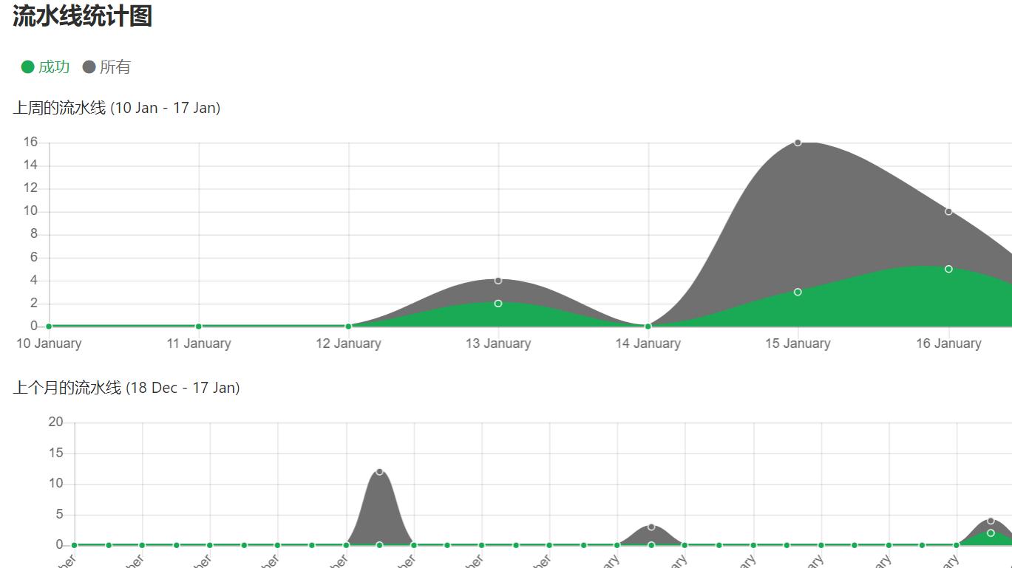Click the gray 所有 legend dot

(89, 67)
